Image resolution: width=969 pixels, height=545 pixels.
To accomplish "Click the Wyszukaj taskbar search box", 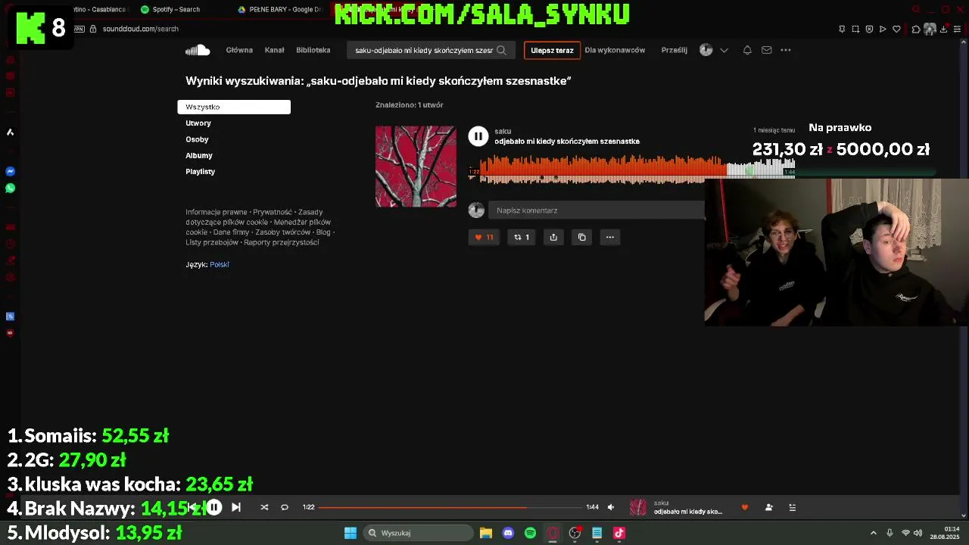I will [419, 533].
